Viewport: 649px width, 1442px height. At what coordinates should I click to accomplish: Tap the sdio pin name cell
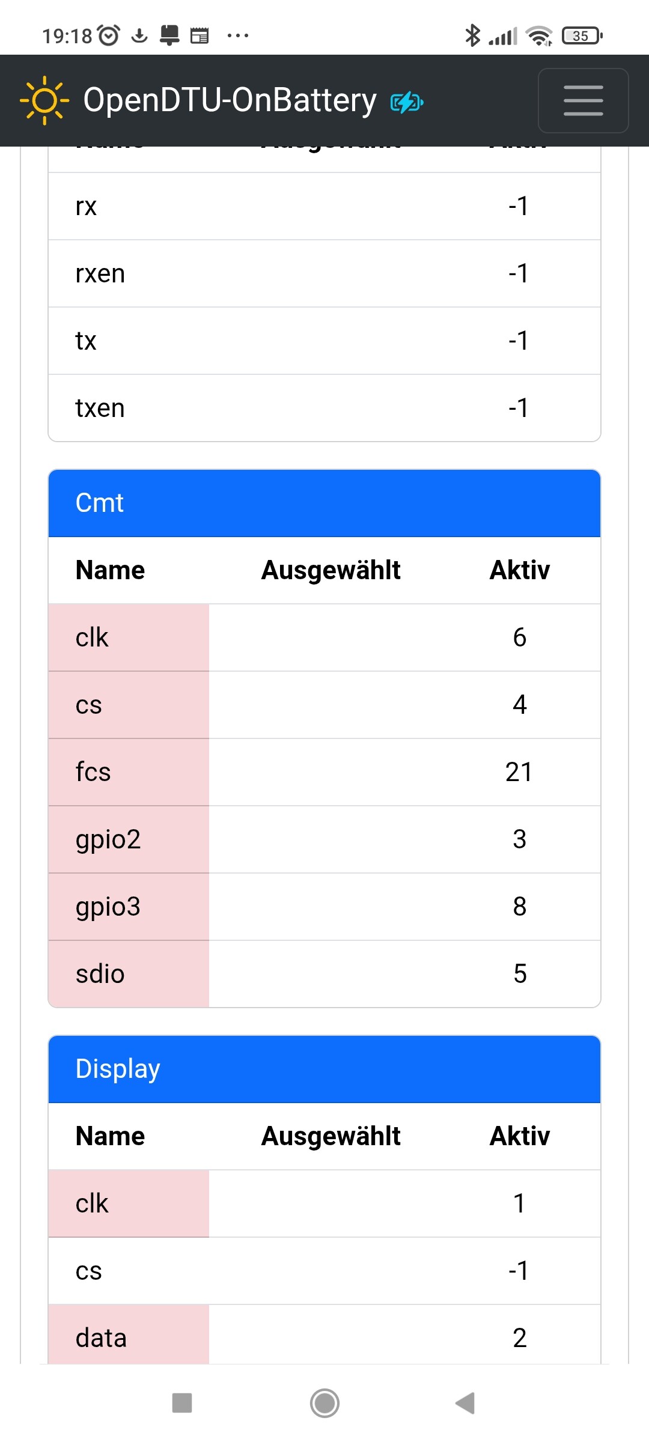pyautogui.click(x=129, y=974)
